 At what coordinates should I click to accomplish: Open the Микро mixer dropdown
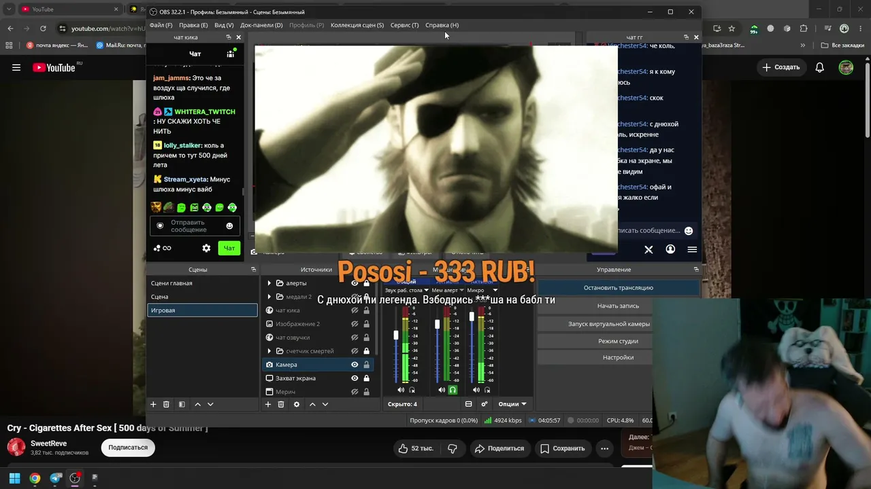coord(495,291)
